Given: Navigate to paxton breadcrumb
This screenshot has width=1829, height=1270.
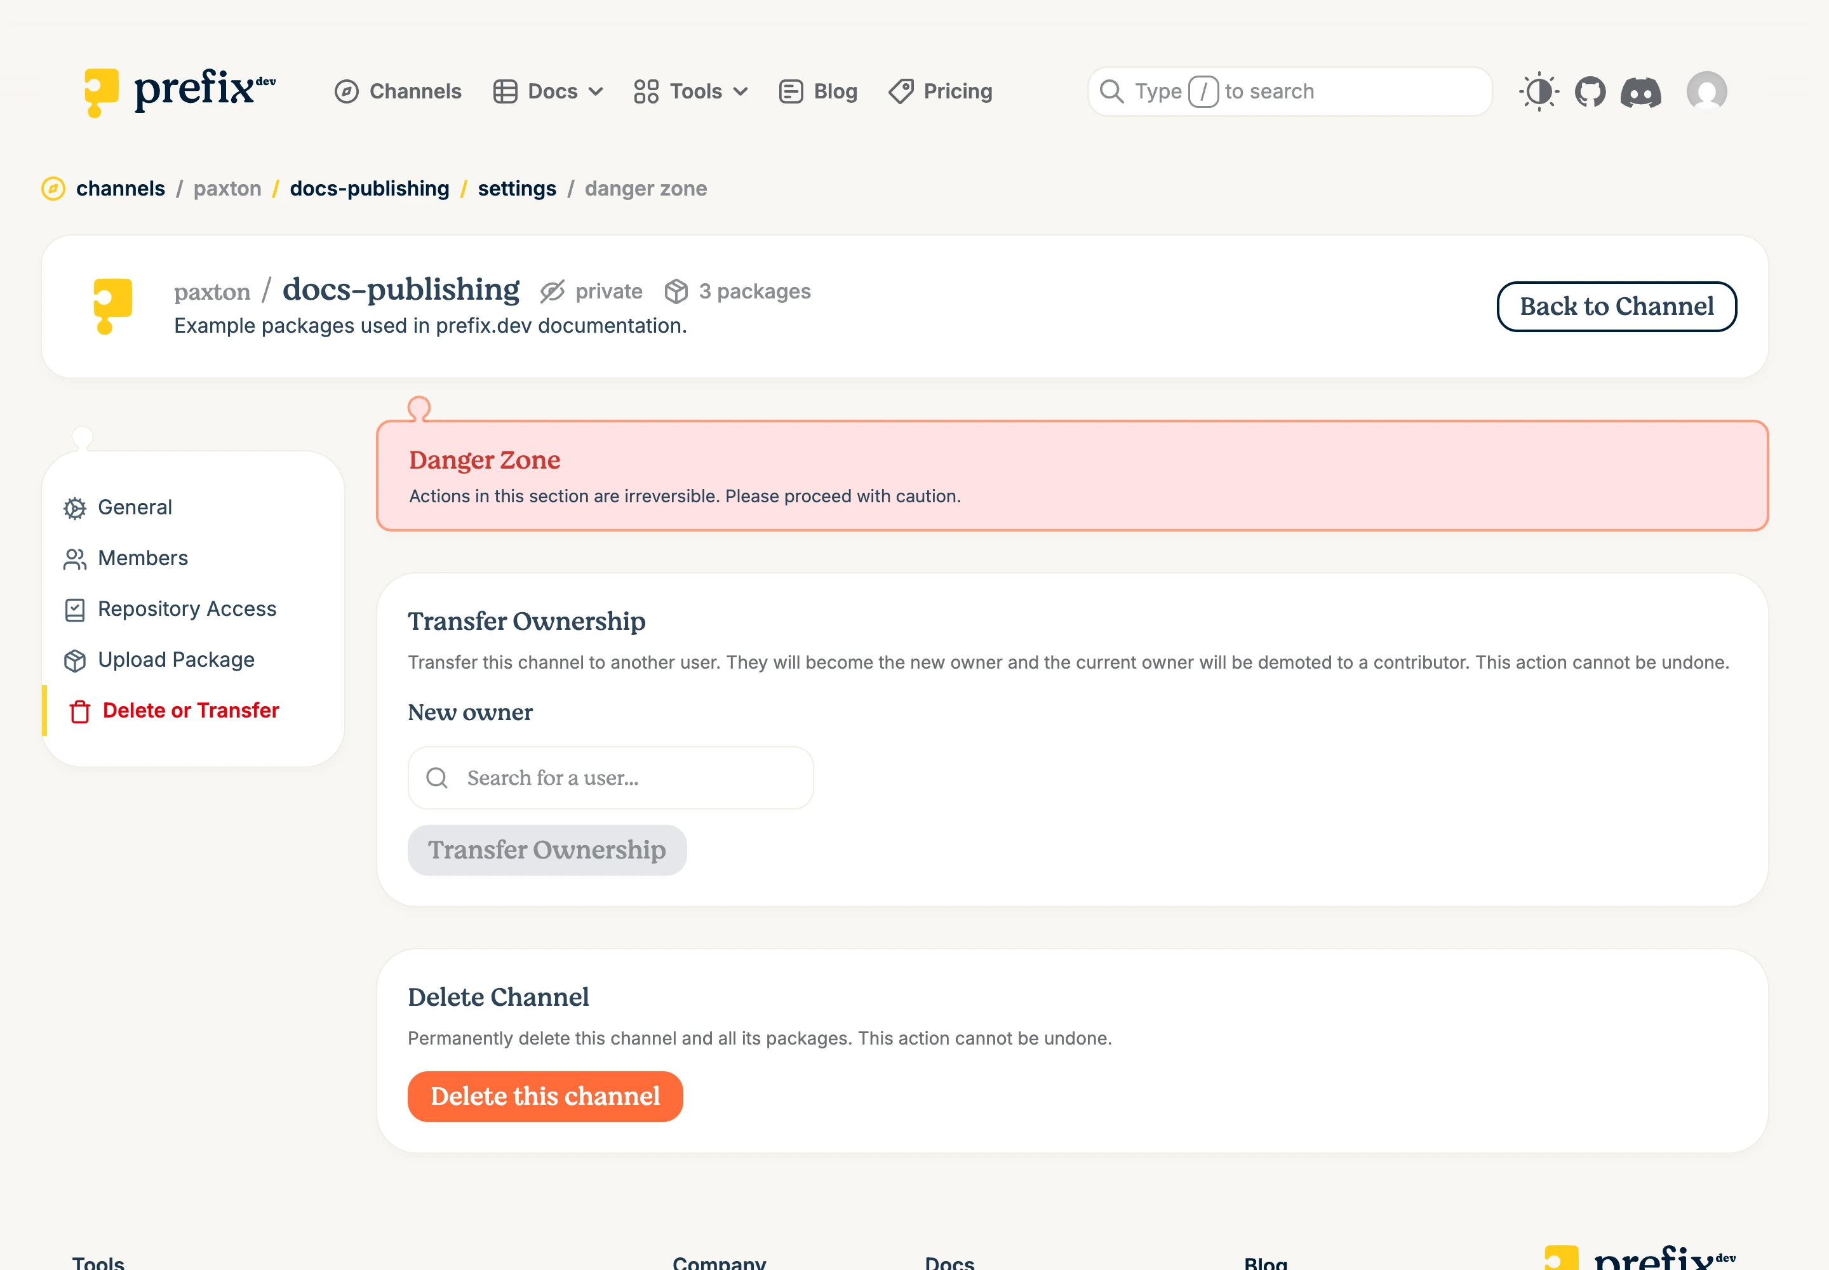Looking at the screenshot, I should 227,189.
